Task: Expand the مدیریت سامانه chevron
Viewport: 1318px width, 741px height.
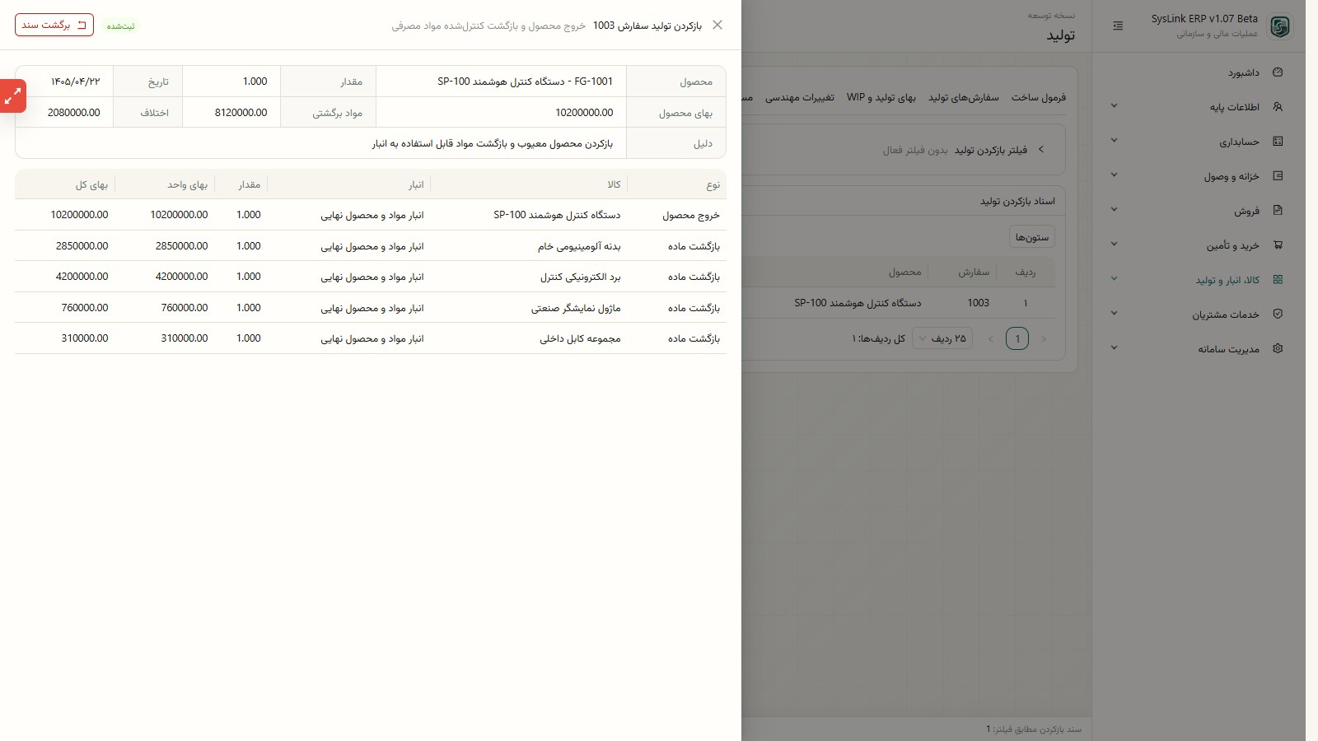Action: [x=1114, y=348]
